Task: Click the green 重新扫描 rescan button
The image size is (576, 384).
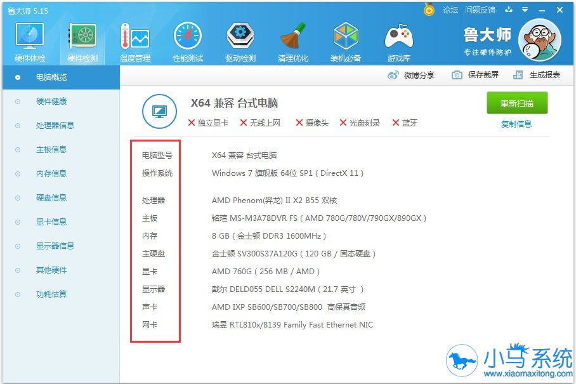Action: pyautogui.click(x=517, y=103)
